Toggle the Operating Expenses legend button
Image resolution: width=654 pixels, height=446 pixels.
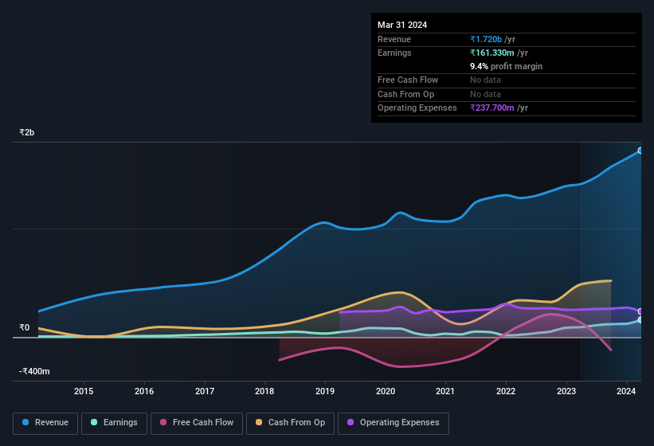click(394, 423)
